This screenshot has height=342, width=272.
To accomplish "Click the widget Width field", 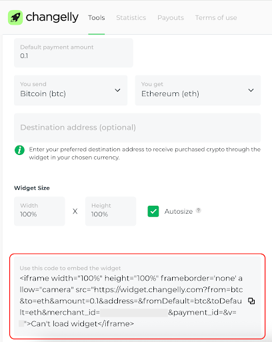I will [x=39, y=211].
